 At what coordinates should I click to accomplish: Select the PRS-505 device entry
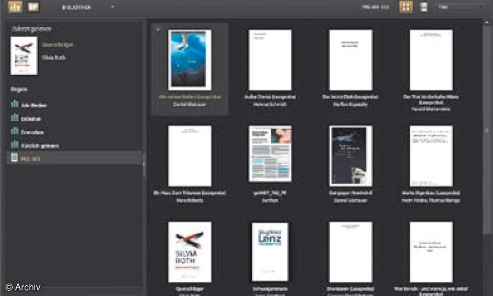(x=74, y=158)
